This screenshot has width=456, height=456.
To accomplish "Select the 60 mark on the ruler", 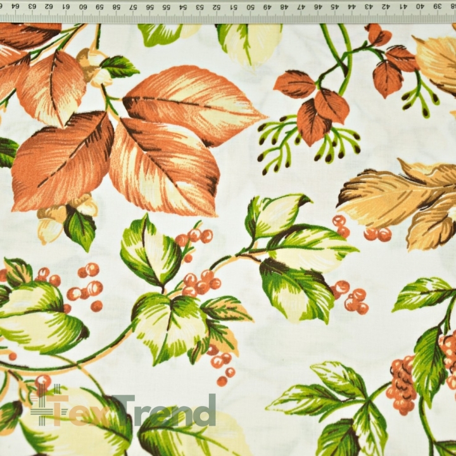I will (x=83, y=6).
